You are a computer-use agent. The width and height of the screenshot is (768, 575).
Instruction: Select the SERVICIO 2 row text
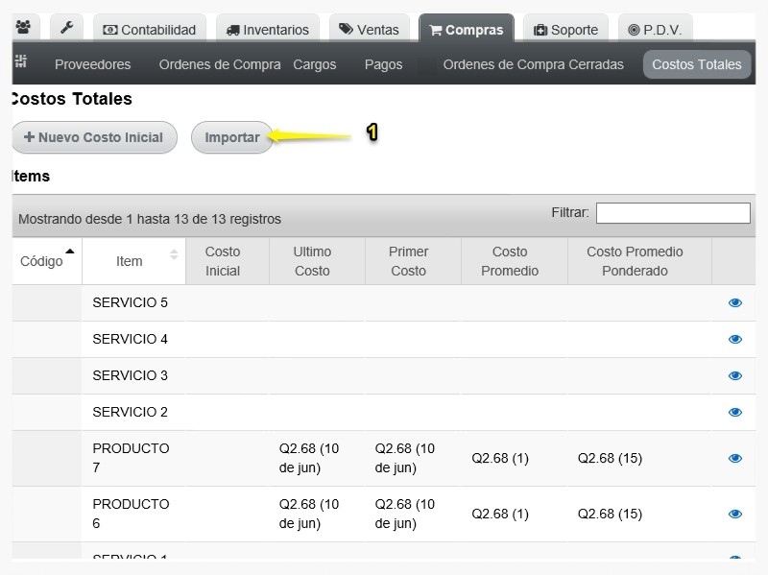130,412
